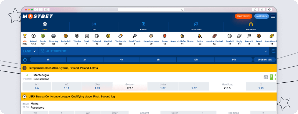Click the browser address bar
Viewport: 298px width, 114px height.
pyautogui.click(x=151, y=10)
